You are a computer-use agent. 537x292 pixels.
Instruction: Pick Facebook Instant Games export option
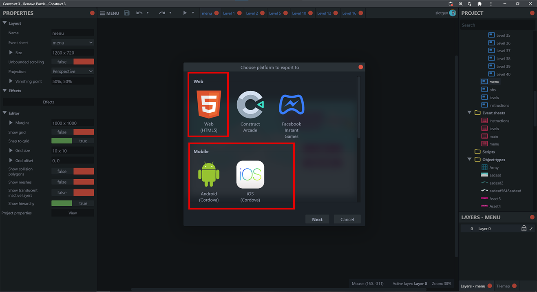291,115
